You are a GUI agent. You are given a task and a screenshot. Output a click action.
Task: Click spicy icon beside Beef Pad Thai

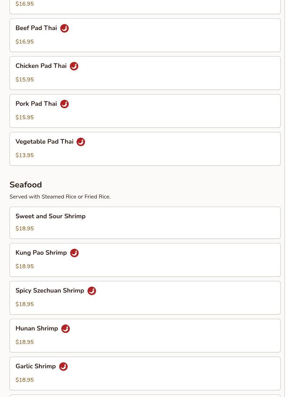(64, 28)
